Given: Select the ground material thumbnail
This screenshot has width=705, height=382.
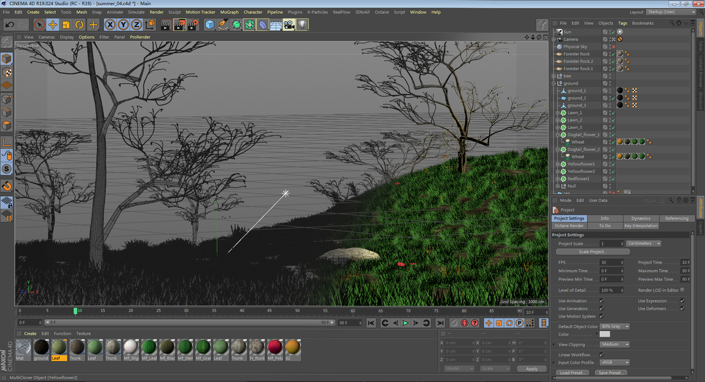Looking at the screenshot, I should 41,350.
